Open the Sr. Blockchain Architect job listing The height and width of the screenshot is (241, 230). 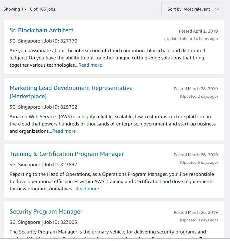(41, 30)
